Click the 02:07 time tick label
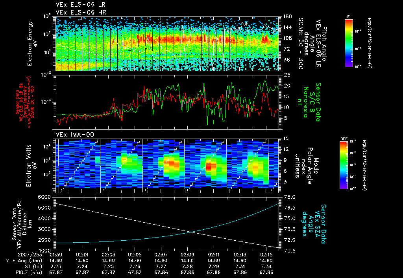403x278 pixels. pos(161,255)
